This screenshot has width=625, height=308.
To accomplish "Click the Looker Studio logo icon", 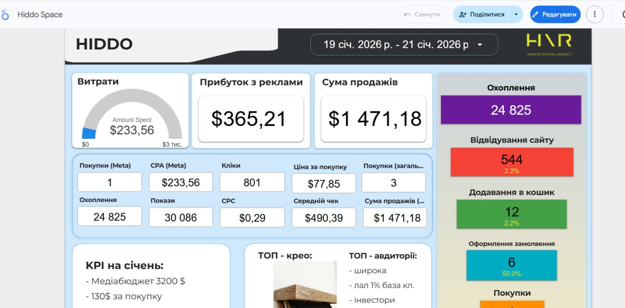I will click(5, 14).
